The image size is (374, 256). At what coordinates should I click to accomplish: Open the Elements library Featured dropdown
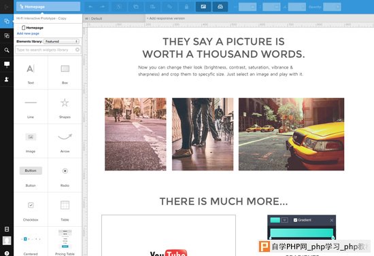click(61, 41)
